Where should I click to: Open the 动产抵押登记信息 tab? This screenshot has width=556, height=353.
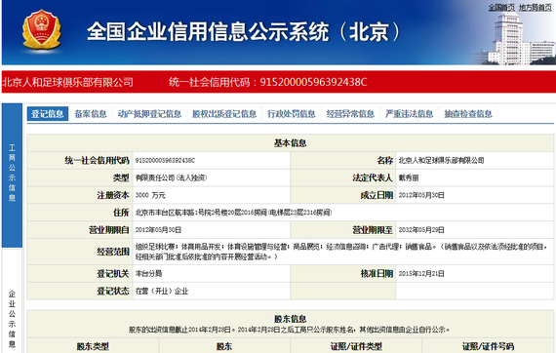[149, 114]
